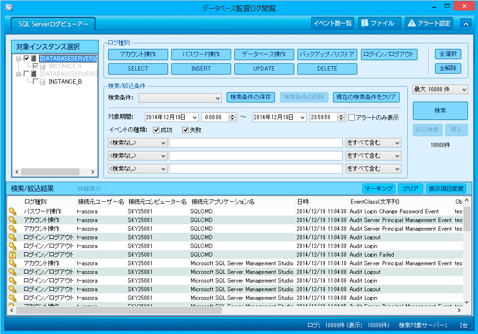Click 現在の検索条件をクリア button

(366, 97)
